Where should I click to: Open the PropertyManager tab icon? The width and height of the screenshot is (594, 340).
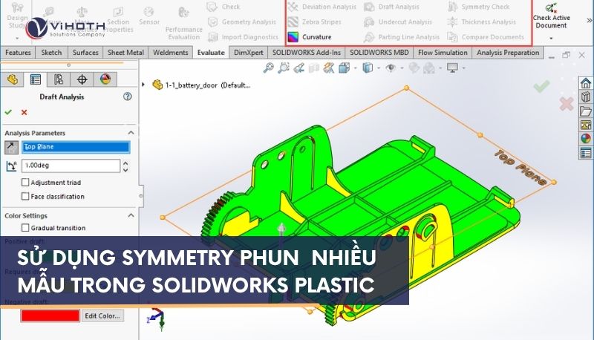[x=36, y=79]
